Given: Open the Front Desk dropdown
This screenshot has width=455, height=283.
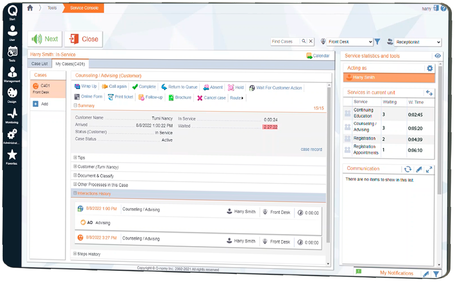Looking at the screenshot, I should [350, 42].
